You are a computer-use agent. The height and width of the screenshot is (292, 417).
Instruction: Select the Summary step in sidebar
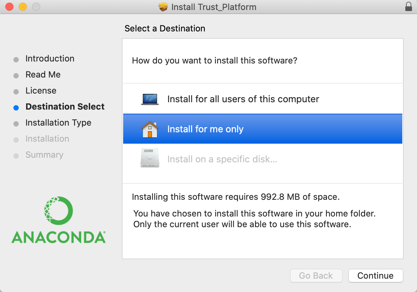[x=44, y=155]
